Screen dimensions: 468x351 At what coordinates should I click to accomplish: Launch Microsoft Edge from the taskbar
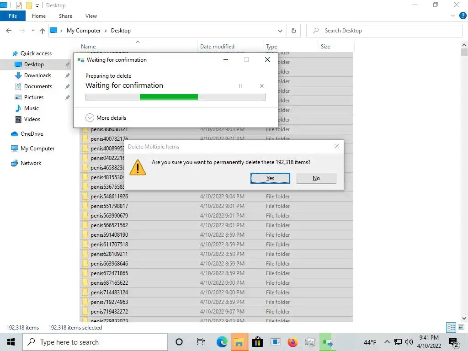222,342
